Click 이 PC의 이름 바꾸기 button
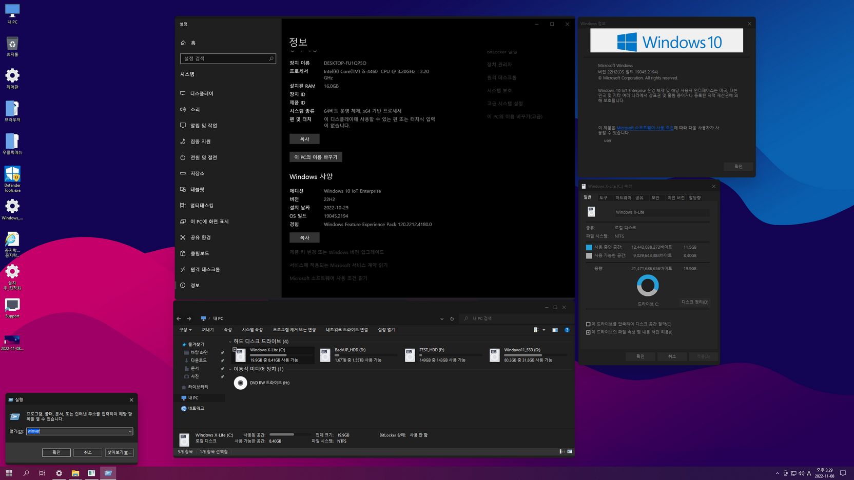 point(316,157)
